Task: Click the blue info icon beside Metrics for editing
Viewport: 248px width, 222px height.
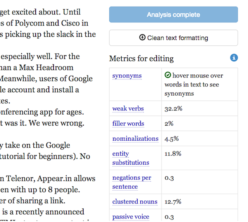Action: point(234,58)
